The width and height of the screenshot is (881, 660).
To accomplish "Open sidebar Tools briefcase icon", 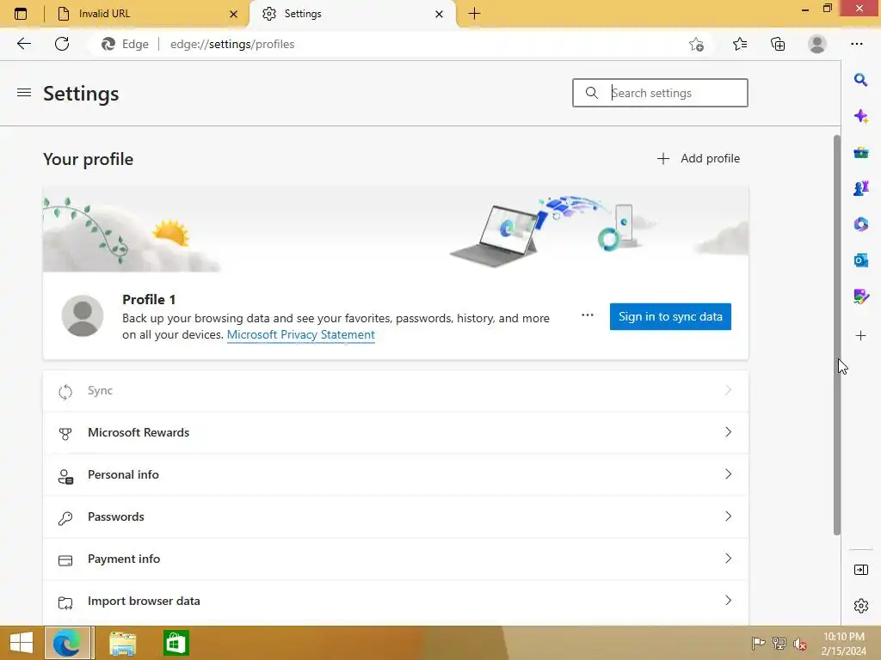I will [x=860, y=153].
